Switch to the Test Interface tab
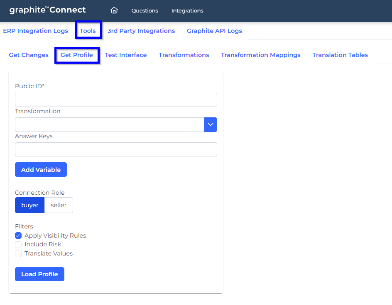The width and height of the screenshot is (392, 305). 126,55
